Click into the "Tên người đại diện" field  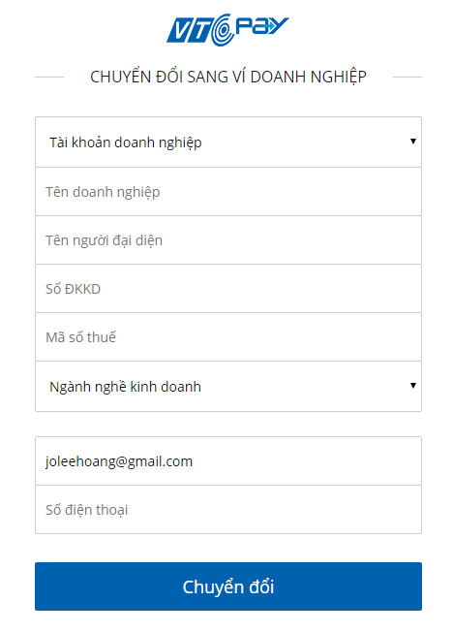(x=228, y=240)
